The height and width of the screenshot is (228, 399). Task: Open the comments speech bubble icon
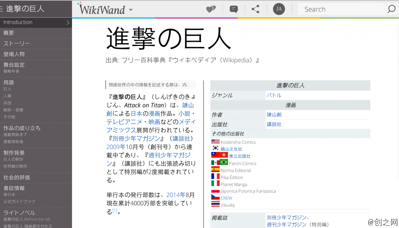(x=234, y=9)
